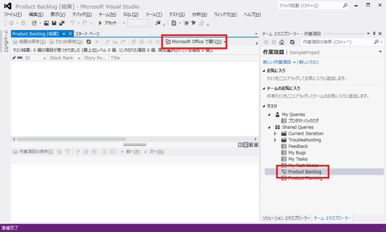This screenshot has width=386, height=232.
Task: Click the Save All toolbar icon
Action: 62,23
